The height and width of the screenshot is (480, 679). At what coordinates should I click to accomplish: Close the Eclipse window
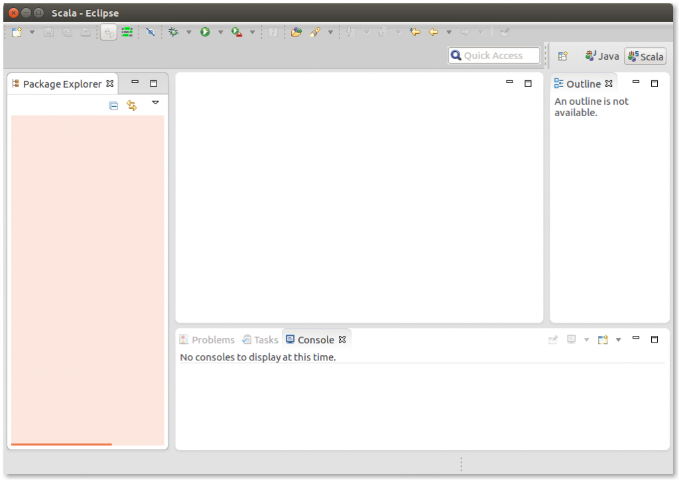click(x=13, y=13)
